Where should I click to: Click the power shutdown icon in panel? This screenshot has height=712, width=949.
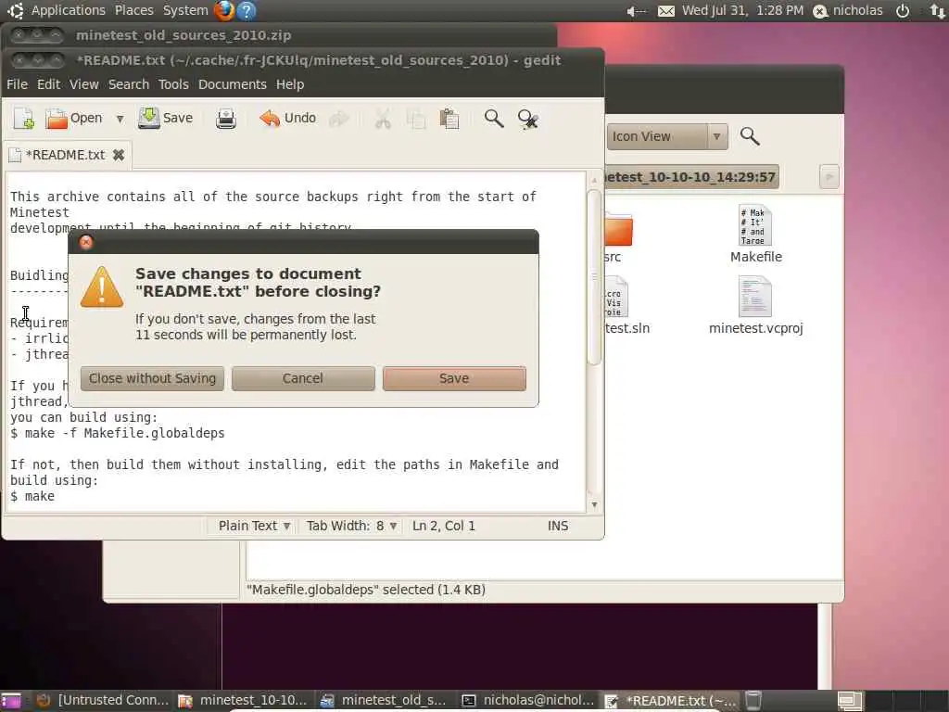coord(903,11)
